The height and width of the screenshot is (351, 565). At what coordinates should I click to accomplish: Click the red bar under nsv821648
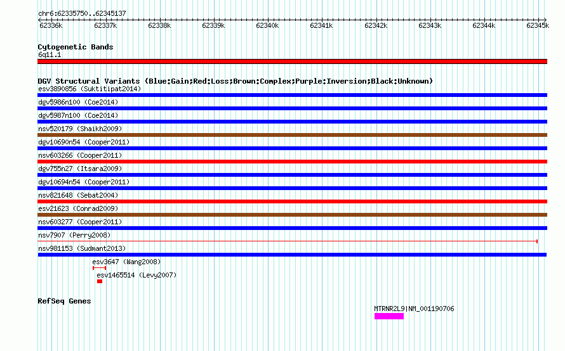(x=292, y=201)
